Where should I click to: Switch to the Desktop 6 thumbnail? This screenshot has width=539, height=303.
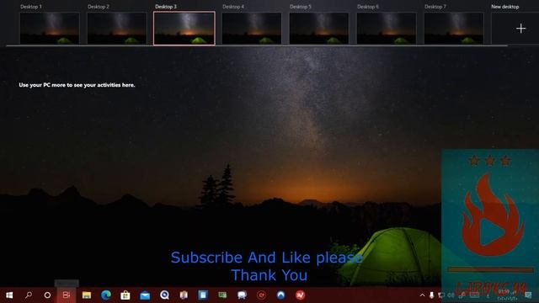[x=387, y=28]
